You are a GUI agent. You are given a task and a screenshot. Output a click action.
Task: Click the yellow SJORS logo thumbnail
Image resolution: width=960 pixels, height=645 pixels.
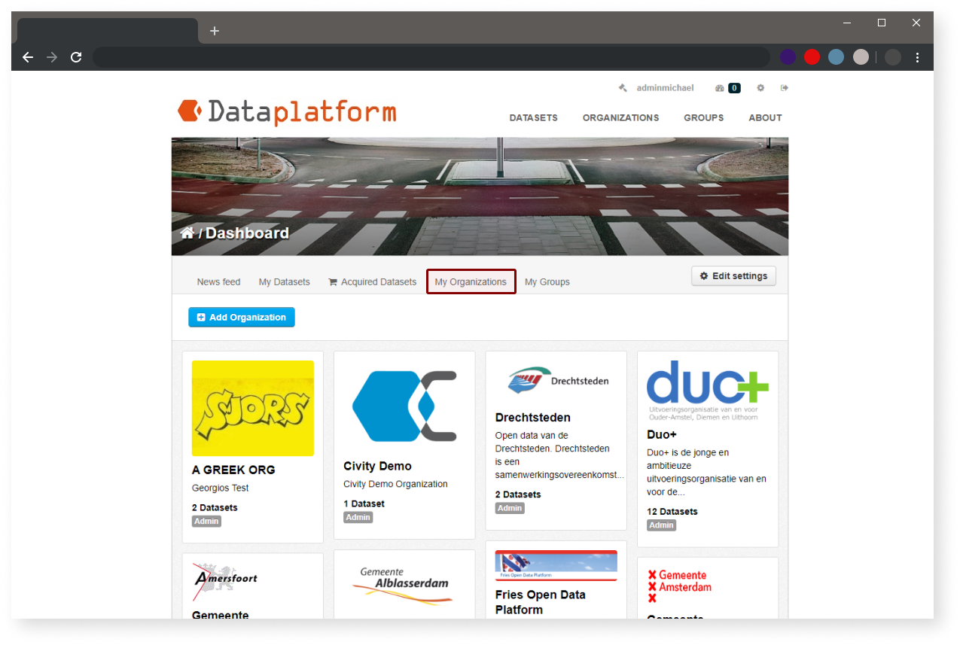253,408
